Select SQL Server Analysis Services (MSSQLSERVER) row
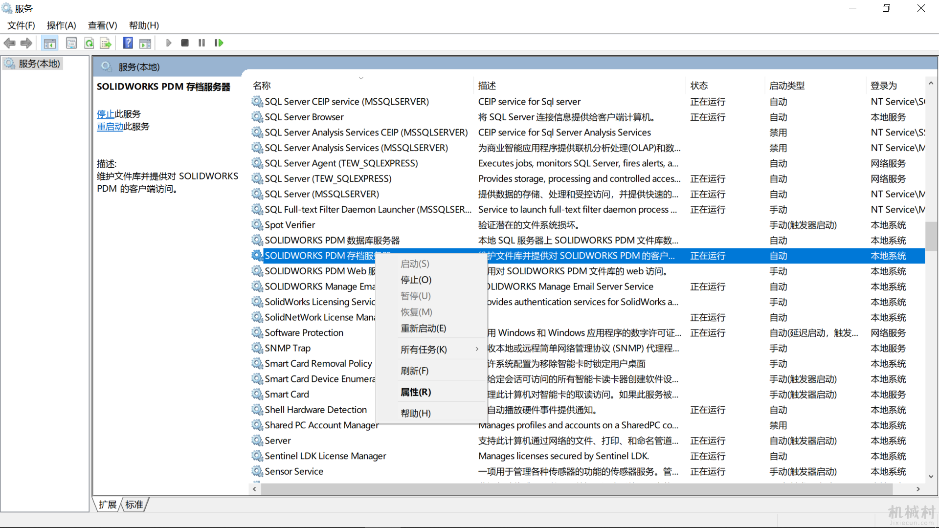Image resolution: width=939 pixels, height=528 pixels. coord(587,148)
